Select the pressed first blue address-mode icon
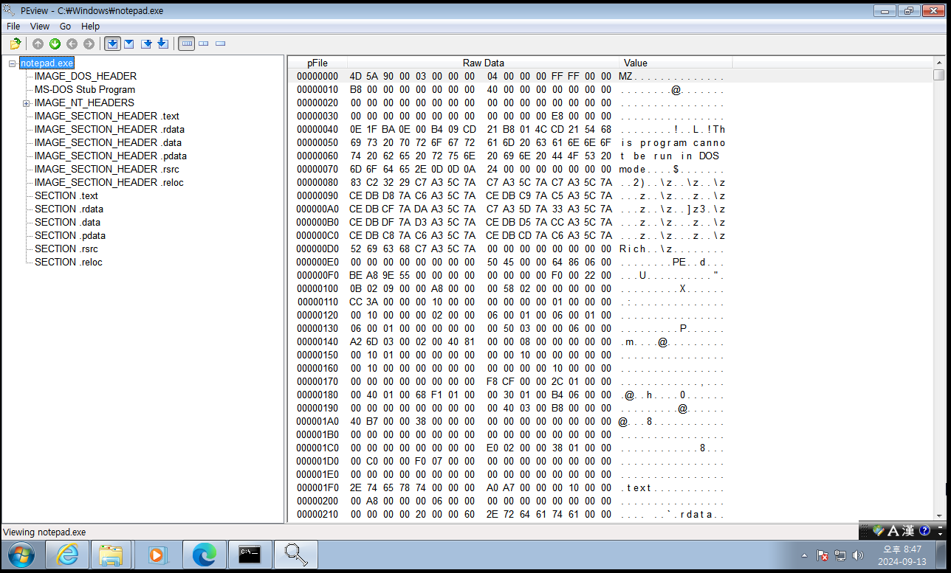The image size is (951, 573). click(111, 44)
